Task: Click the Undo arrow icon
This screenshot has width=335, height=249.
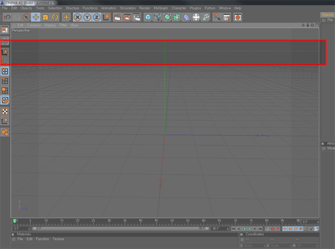Action: point(7,17)
